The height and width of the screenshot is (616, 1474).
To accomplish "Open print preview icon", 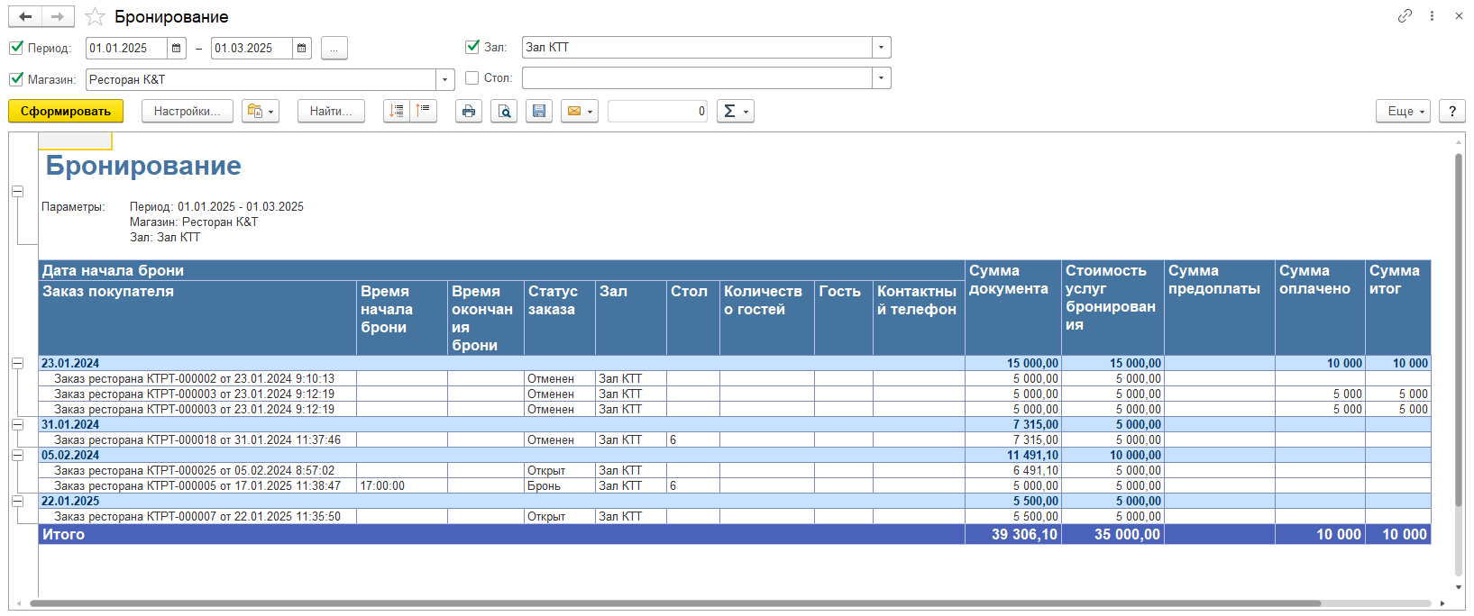I will pos(504,111).
